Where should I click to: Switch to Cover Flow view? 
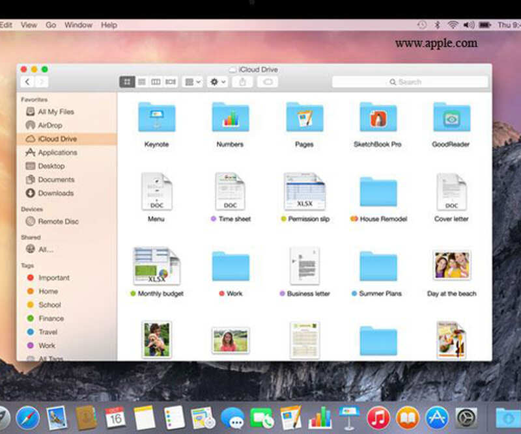coord(171,81)
